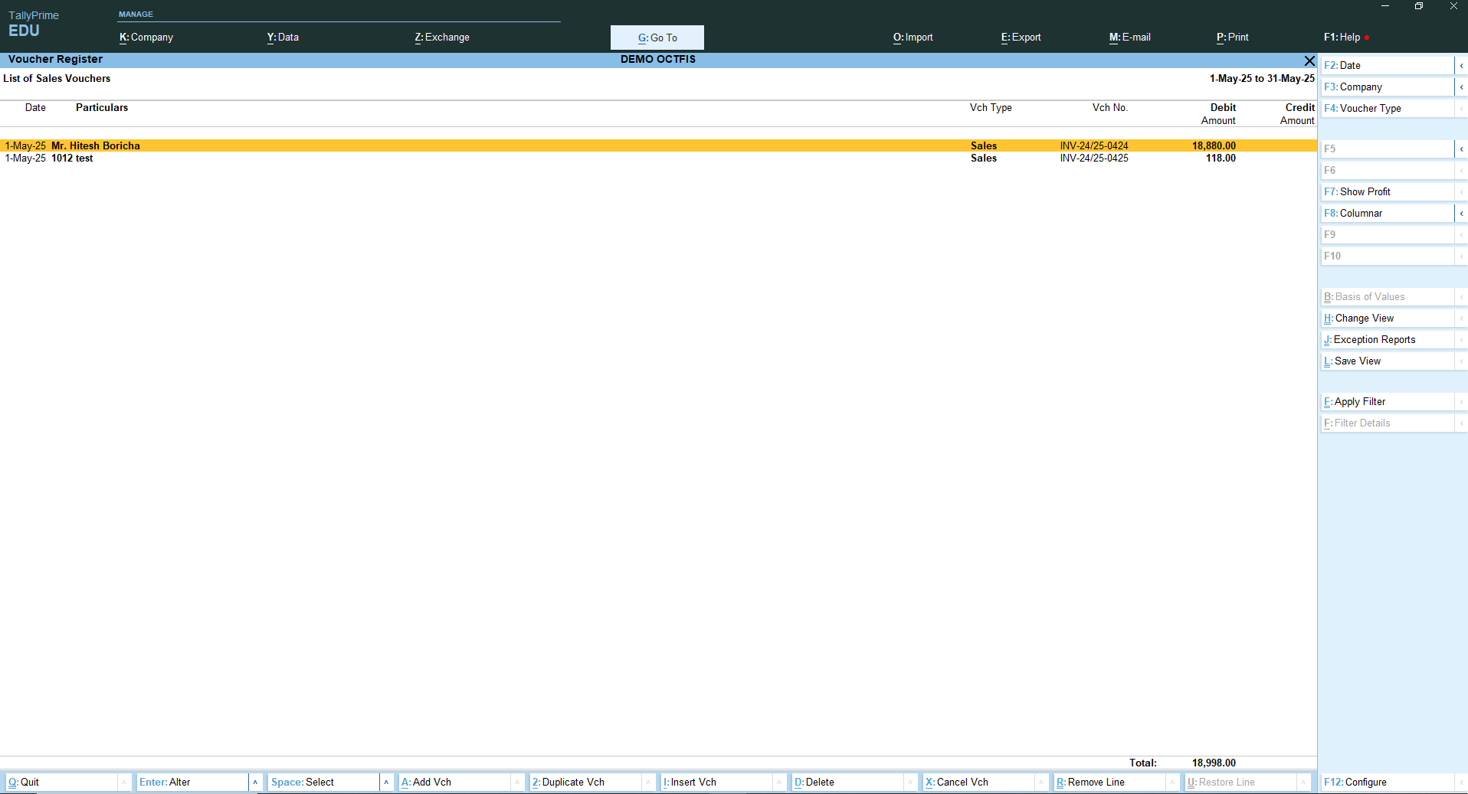
Task: Open the K: Company menu
Action: point(146,38)
